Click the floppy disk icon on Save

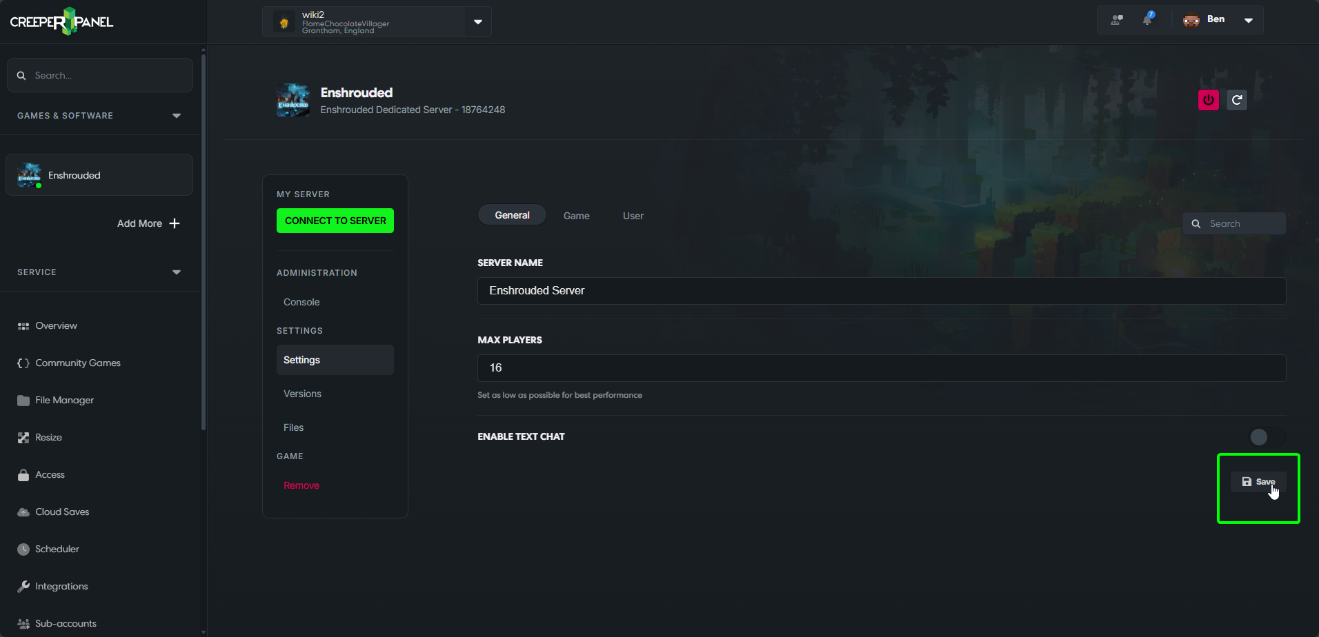point(1247,482)
